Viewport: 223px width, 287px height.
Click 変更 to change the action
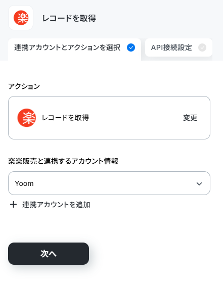190,118
